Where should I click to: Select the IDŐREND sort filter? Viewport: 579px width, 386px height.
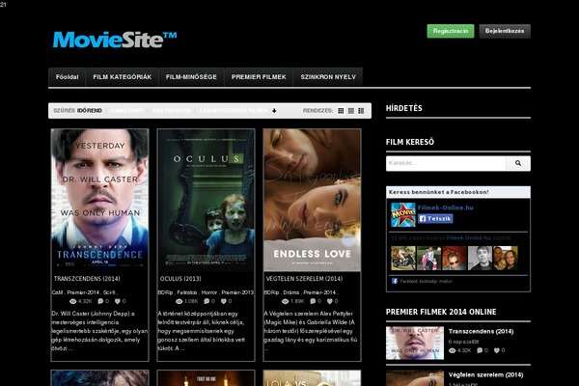point(90,111)
